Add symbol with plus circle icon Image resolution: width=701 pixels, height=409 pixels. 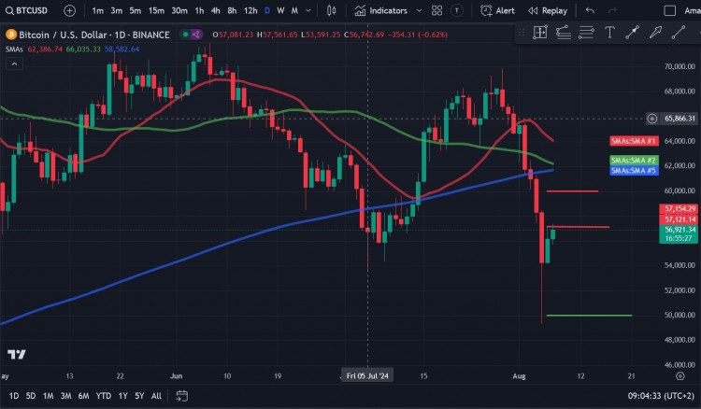coord(69,10)
